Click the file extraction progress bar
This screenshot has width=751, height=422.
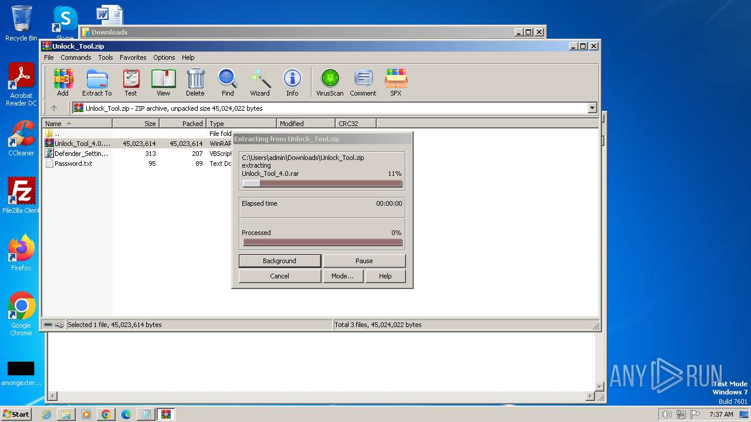[322, 183]
